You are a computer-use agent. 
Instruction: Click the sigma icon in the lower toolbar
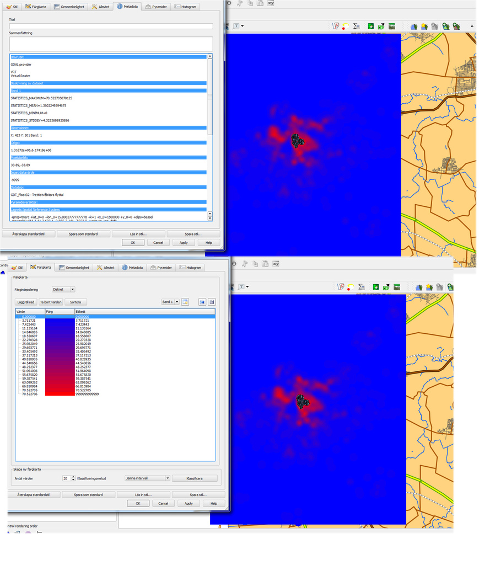point(360,287)
